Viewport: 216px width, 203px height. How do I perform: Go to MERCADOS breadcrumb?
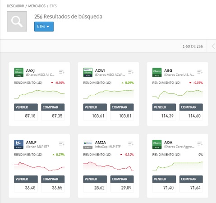[37, 6]
